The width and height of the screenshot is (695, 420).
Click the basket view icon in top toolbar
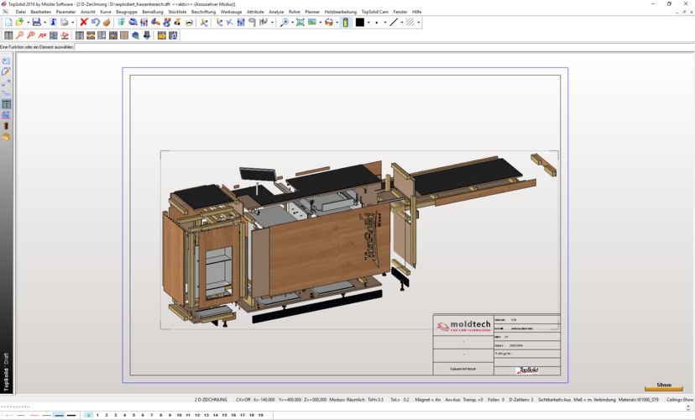pyautogui.click(x=329, y=22)
